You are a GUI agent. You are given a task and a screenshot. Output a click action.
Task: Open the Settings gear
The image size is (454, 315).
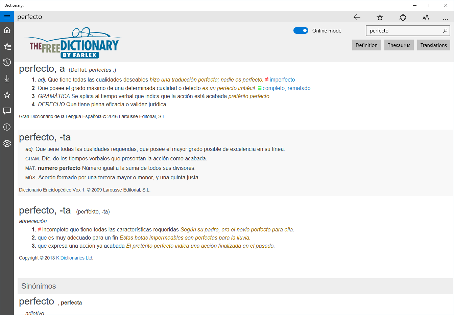click(x=7, y=143)
